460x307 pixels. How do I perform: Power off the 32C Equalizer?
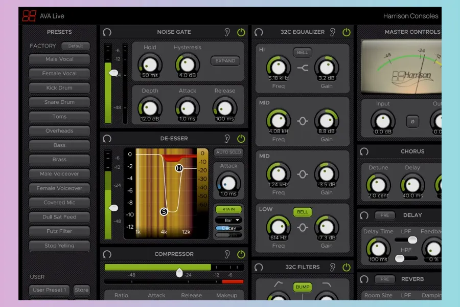point(347,32)
